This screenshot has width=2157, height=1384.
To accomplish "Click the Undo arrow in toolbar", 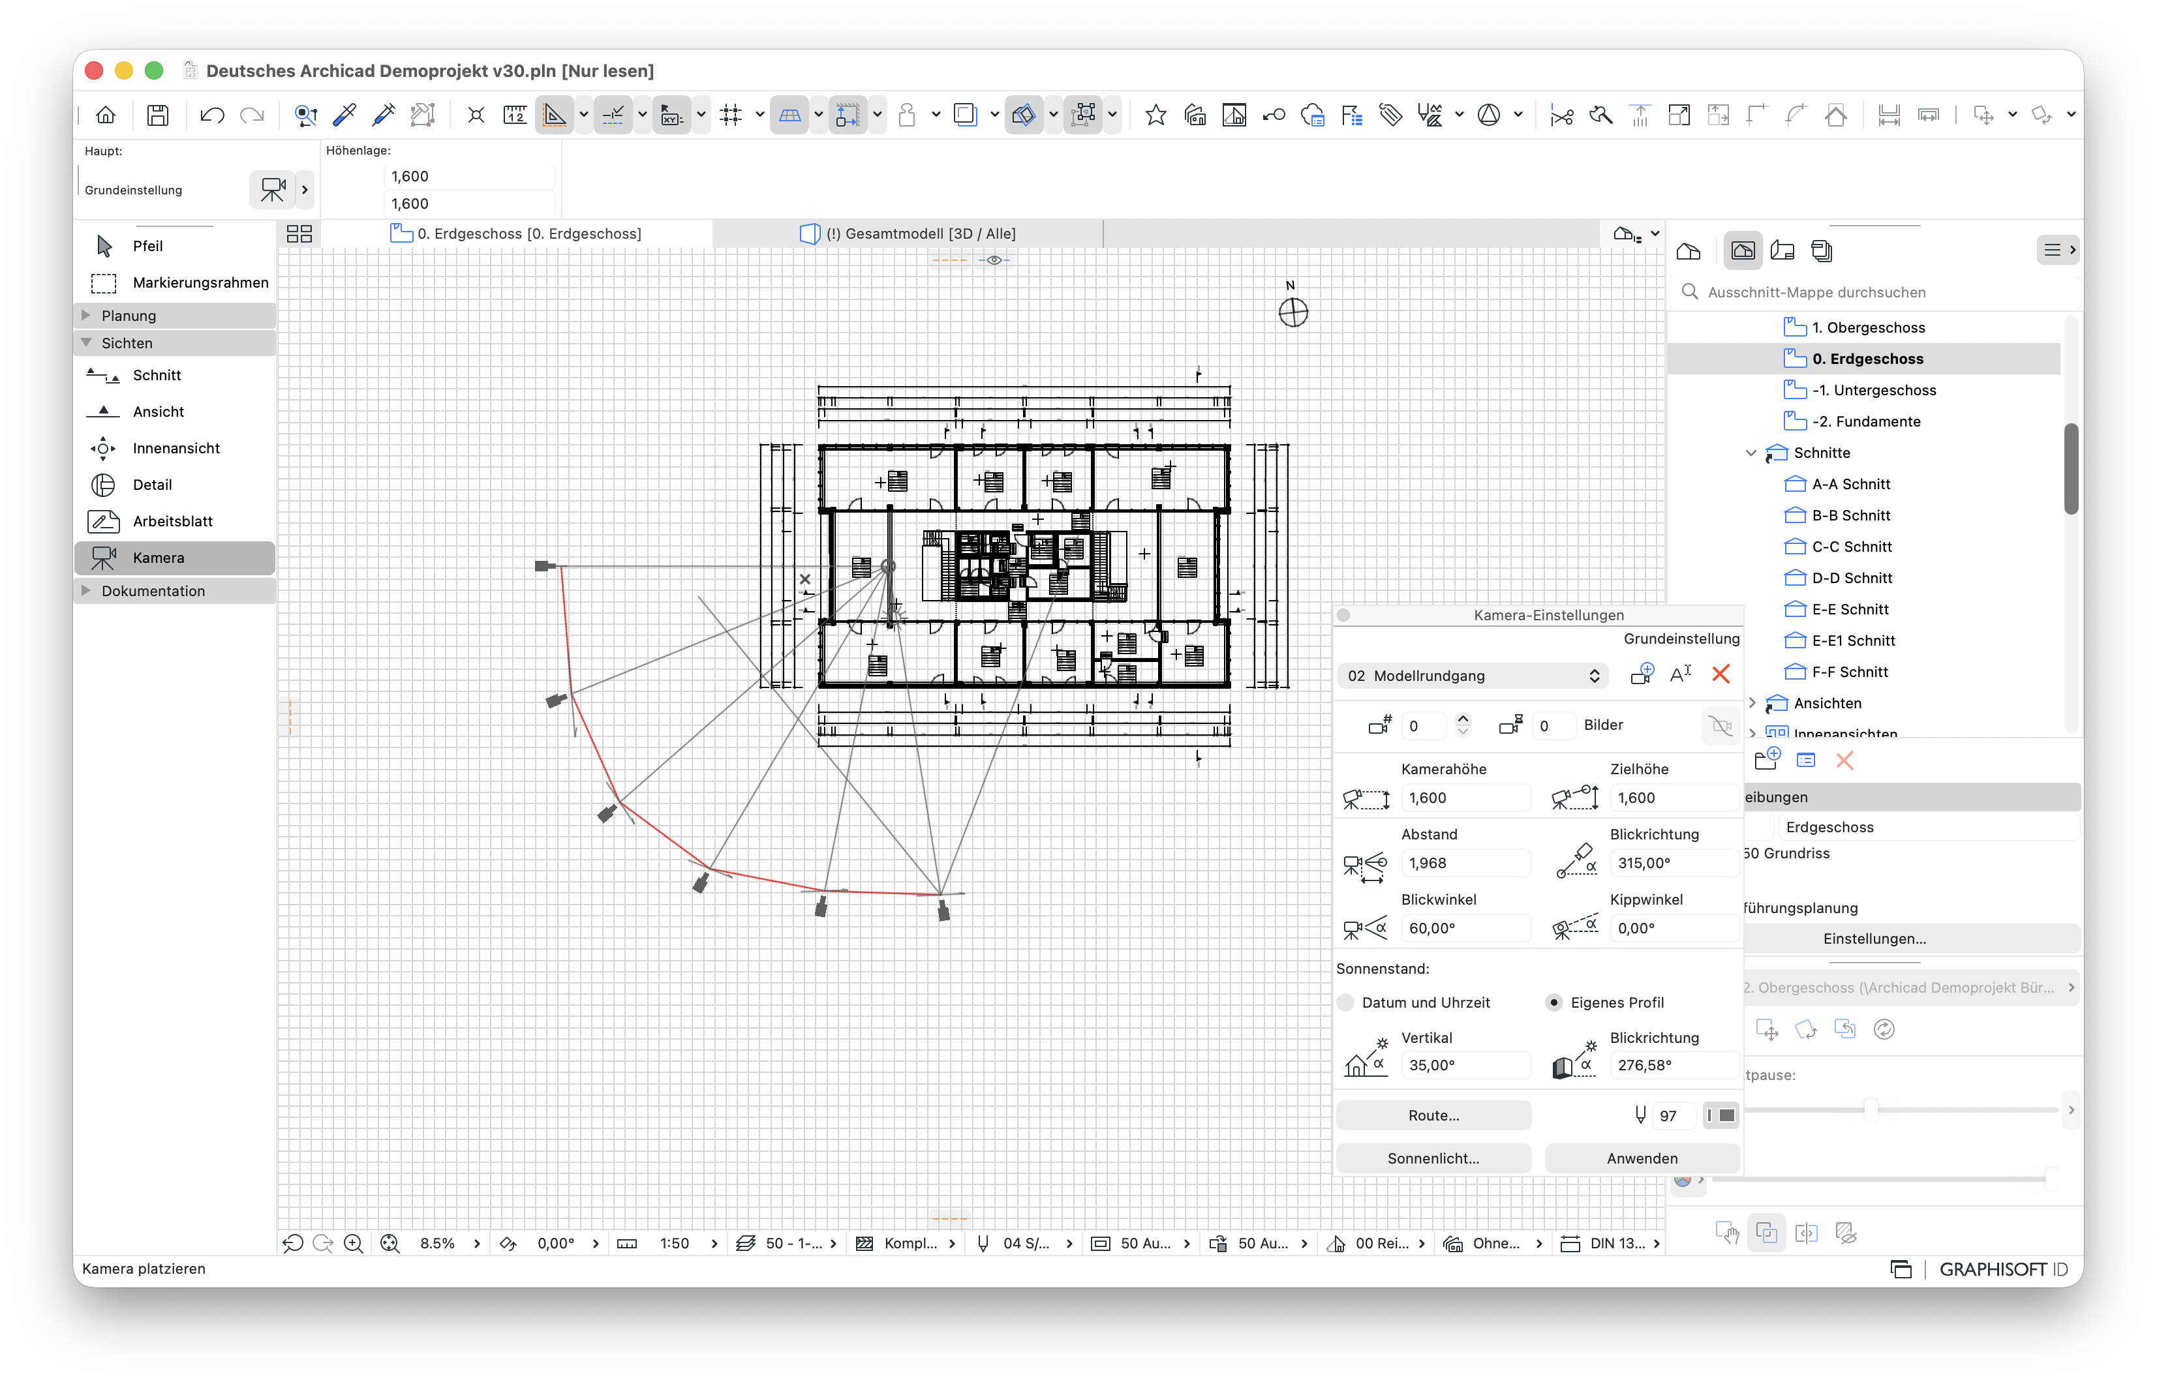I will (212, 115).
